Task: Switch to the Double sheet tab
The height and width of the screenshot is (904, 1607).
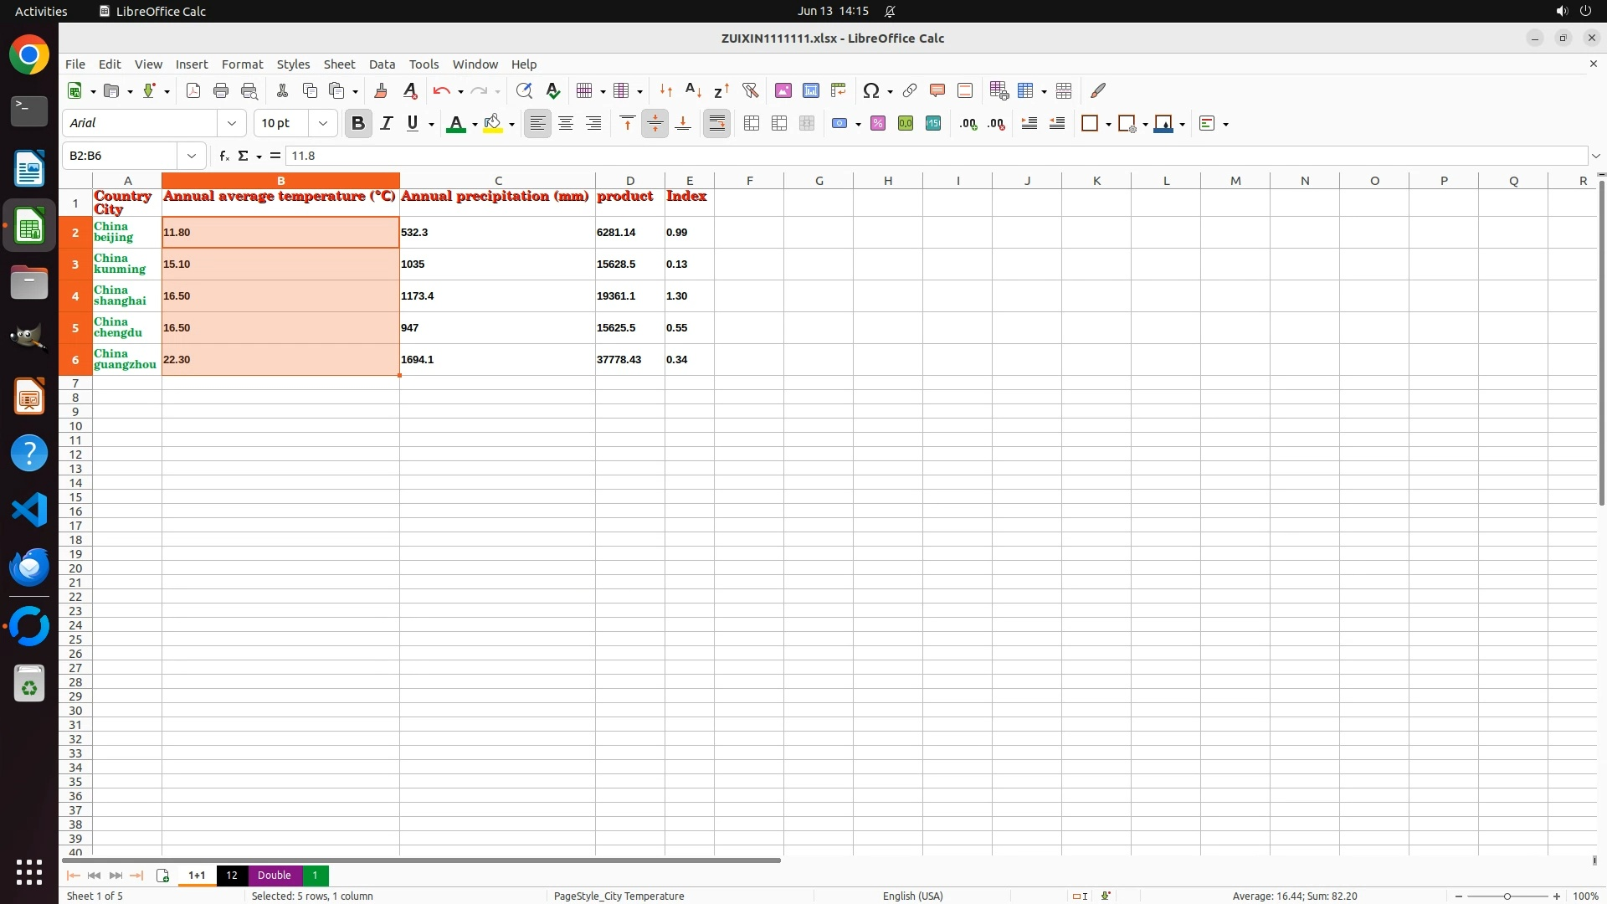Action: 274,876
